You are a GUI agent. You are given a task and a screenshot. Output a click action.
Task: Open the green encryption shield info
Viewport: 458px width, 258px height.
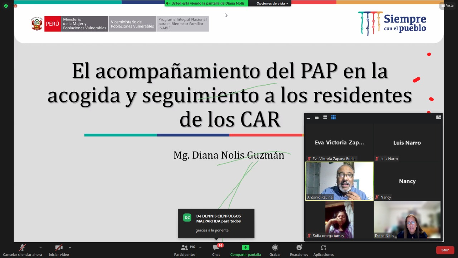coord(6,6)
